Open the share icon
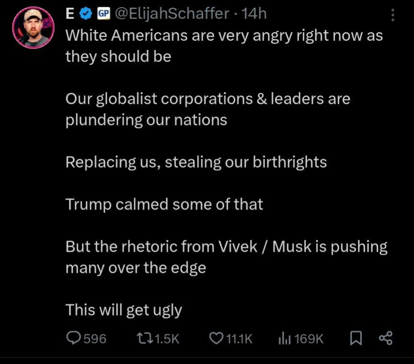 tap(386, 339)
